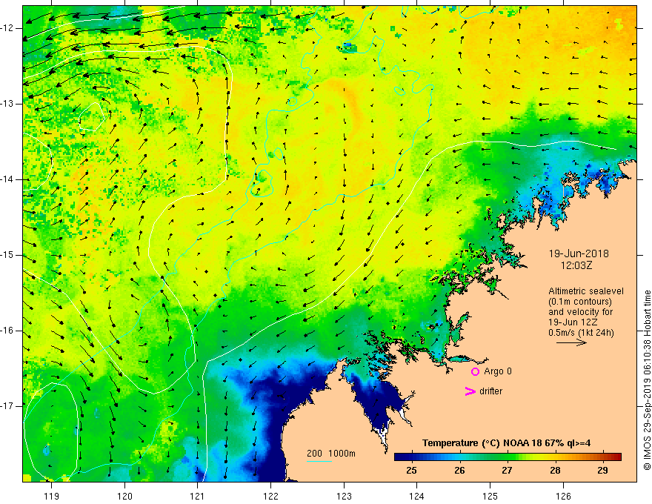
Task: Click longitude axis label 120
Action: [124, 496]
